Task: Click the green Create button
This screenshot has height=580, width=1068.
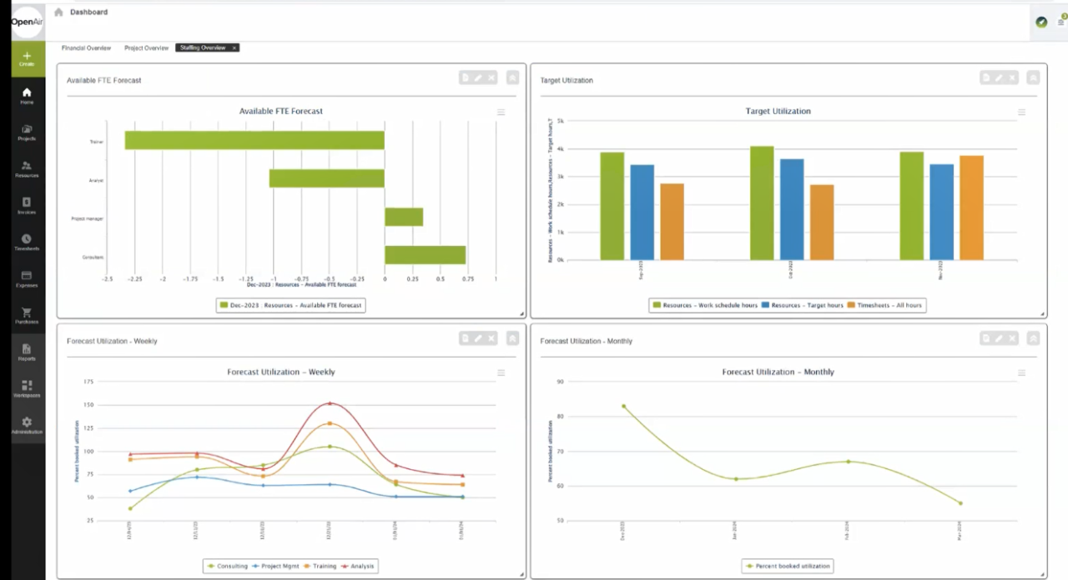Action: click(x=27, y=58)
